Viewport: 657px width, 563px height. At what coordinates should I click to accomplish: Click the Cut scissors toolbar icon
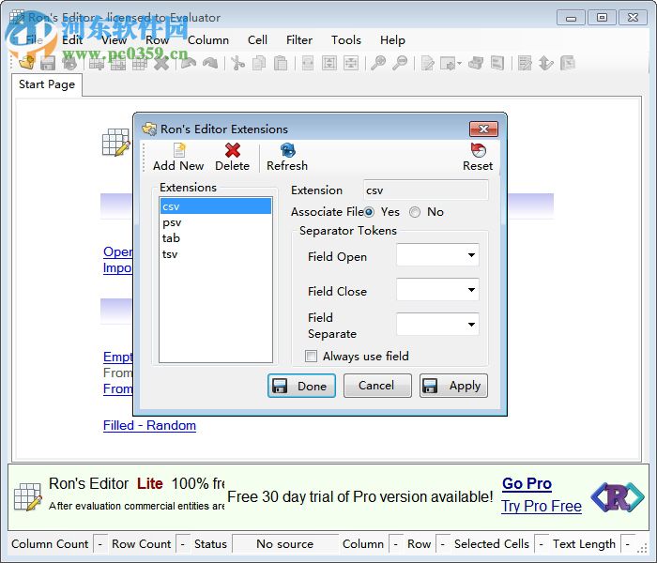click(238, 63)
